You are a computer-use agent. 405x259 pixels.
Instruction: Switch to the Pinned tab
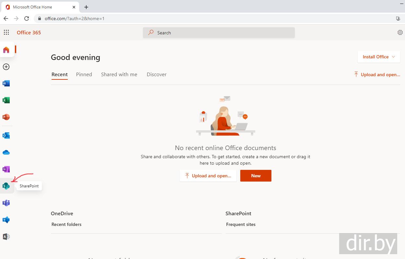[x=84, y=75]
